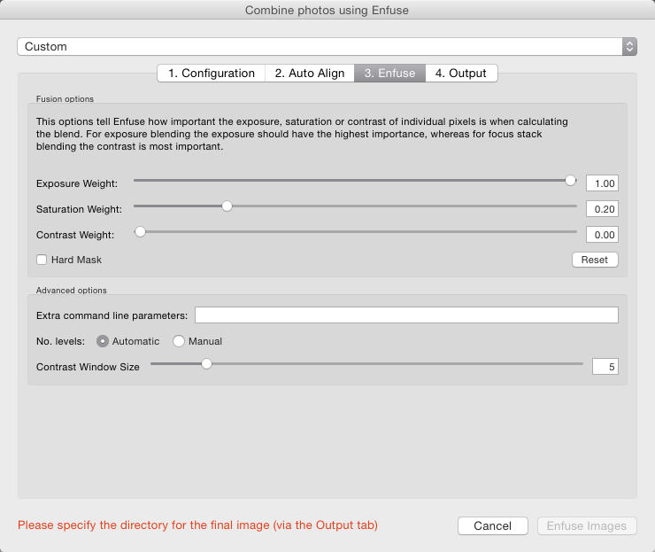Viewport: 655px width, 552px height.
Task: Click the Exposure Weight slider handle
Action: (570, 181)
